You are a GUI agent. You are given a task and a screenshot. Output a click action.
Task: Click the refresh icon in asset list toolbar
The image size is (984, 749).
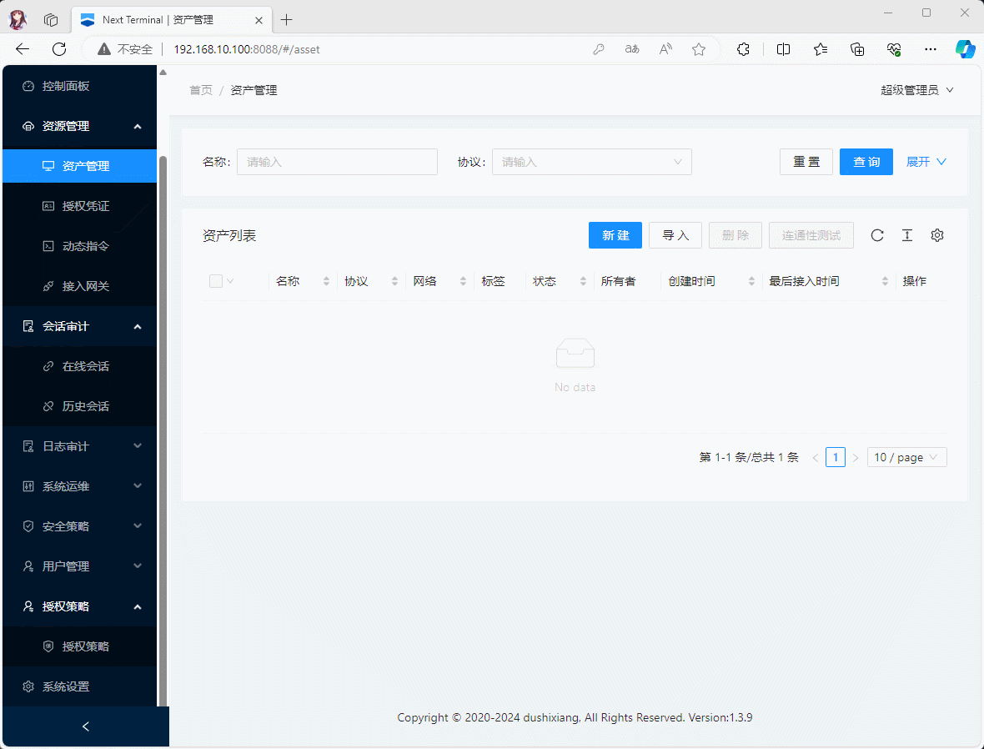877,235
